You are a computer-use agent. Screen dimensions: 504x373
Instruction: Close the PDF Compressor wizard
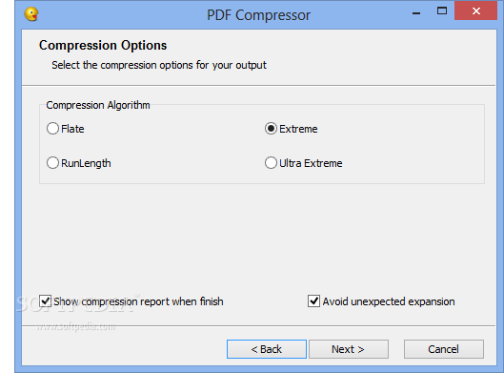(475, 10)
